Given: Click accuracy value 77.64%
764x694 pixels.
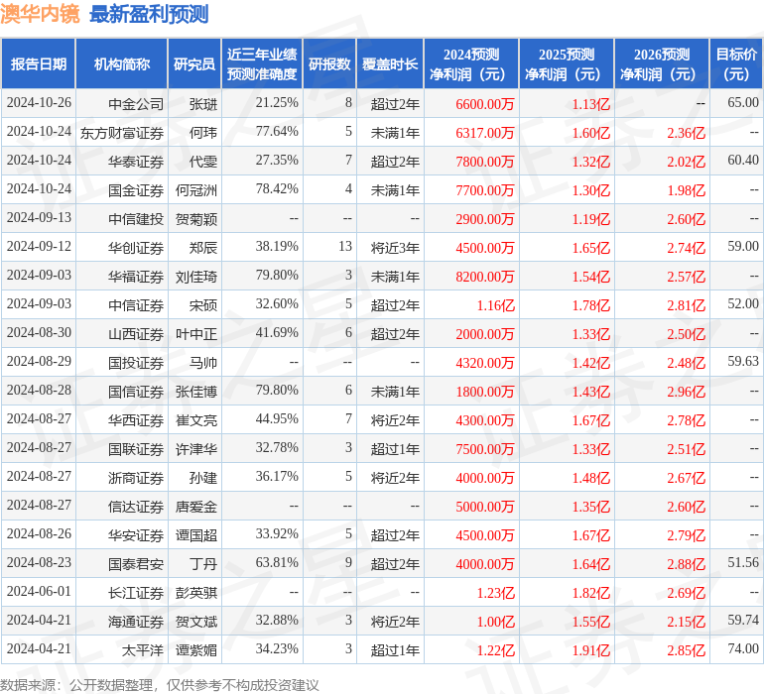Looking at the screenshot, I should (x=277, y=132).
